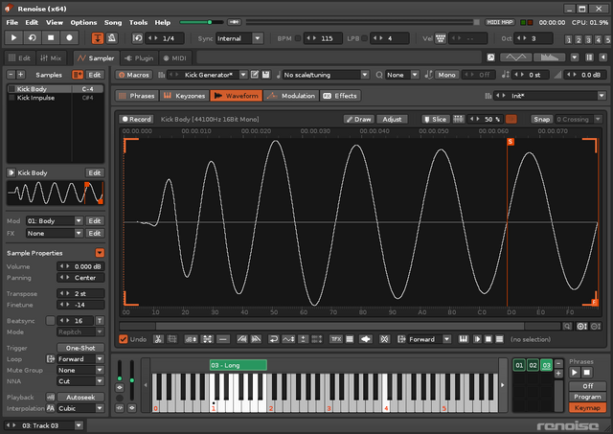Enable the Beatsync checkbox
Image resolution: width=613 pixels, height=434 pixels.
click(50, 321)
